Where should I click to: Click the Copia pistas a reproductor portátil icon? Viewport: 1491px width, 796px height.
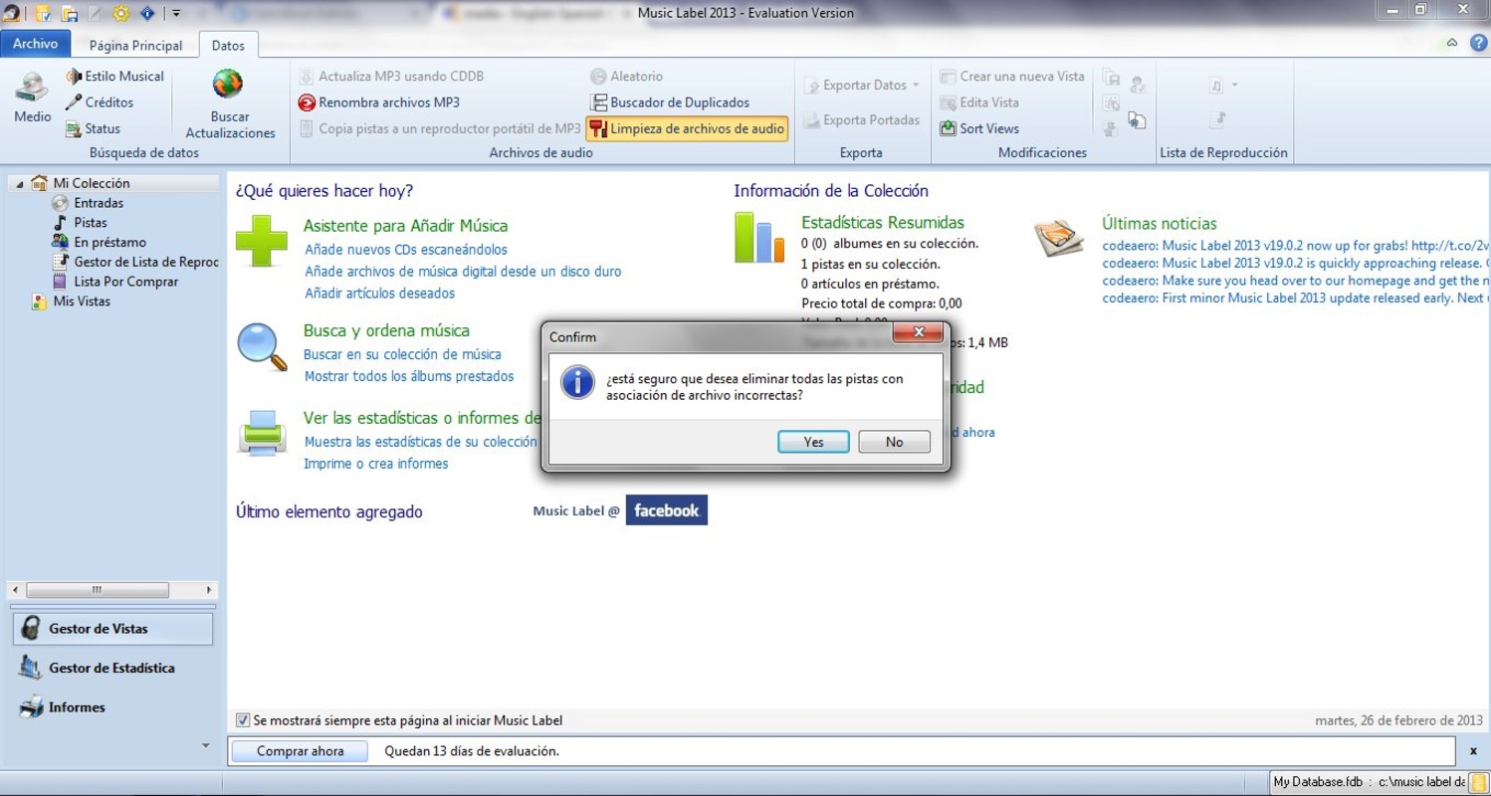point(307,128)
